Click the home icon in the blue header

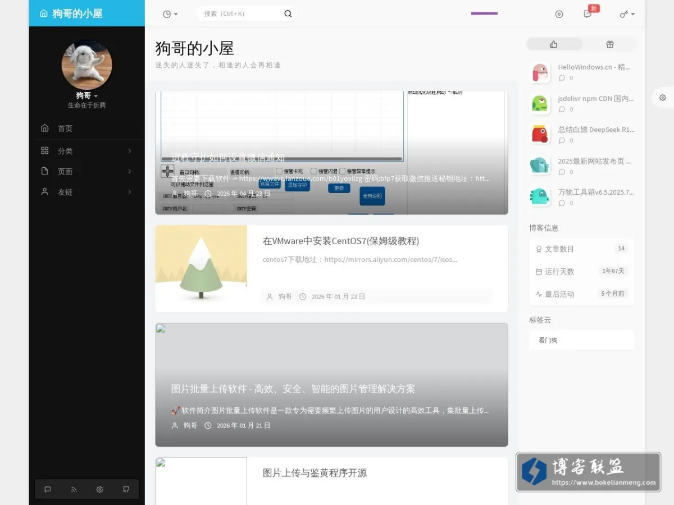(x=44, y=13)
